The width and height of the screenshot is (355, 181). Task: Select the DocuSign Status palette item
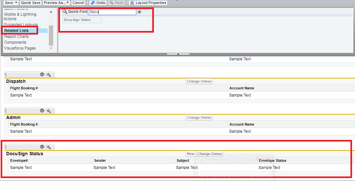point(82,20)
